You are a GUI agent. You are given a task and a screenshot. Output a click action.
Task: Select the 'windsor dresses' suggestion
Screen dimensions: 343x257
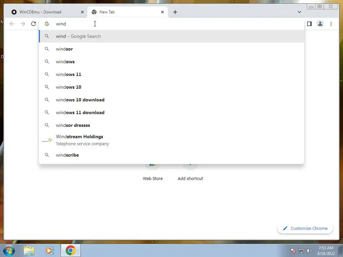pos(171,125)
